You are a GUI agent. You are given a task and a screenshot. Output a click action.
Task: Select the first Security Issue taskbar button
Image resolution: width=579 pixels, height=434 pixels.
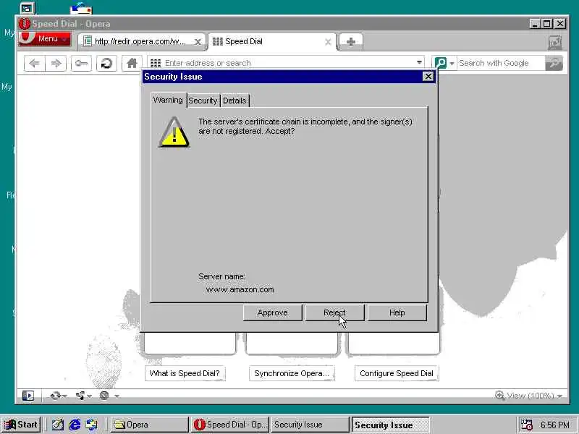tap(310, 425)
